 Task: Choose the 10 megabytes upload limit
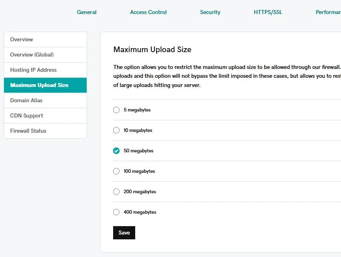tap(116, 130)
